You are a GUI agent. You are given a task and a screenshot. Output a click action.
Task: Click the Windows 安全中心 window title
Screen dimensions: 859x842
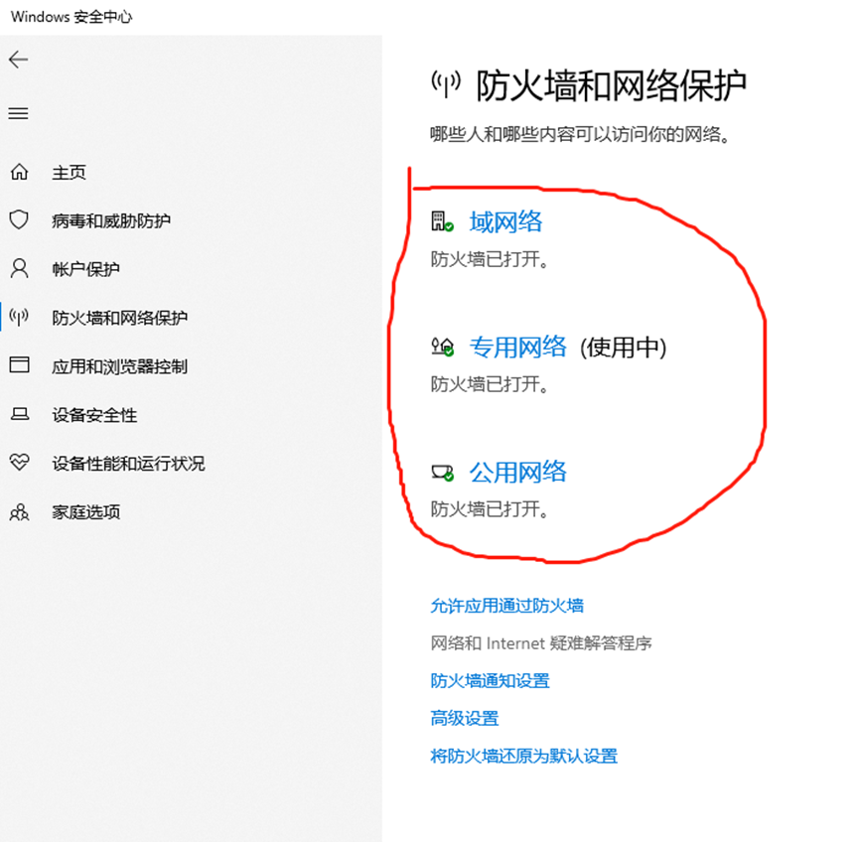(x=72, y=17)
